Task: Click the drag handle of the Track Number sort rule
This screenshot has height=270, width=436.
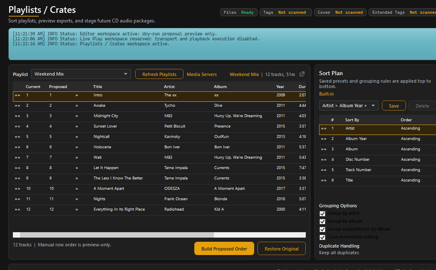Action: (324, 170)
